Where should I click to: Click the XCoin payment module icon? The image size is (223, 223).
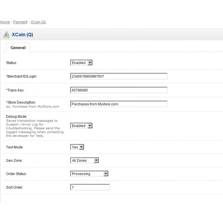pos(6,35)
